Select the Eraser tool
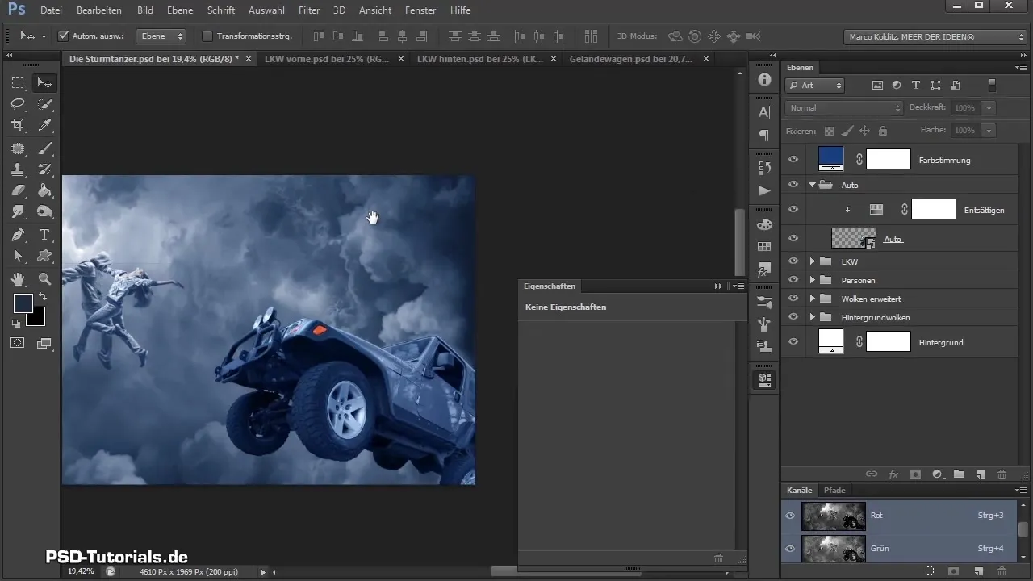 [x=18, y=190]
